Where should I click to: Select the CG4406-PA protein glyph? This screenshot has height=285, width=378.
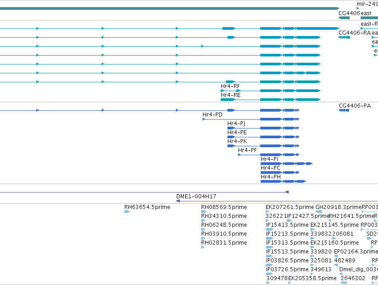344,110
